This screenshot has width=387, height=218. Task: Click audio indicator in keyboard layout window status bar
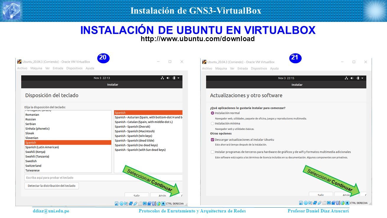126,204
